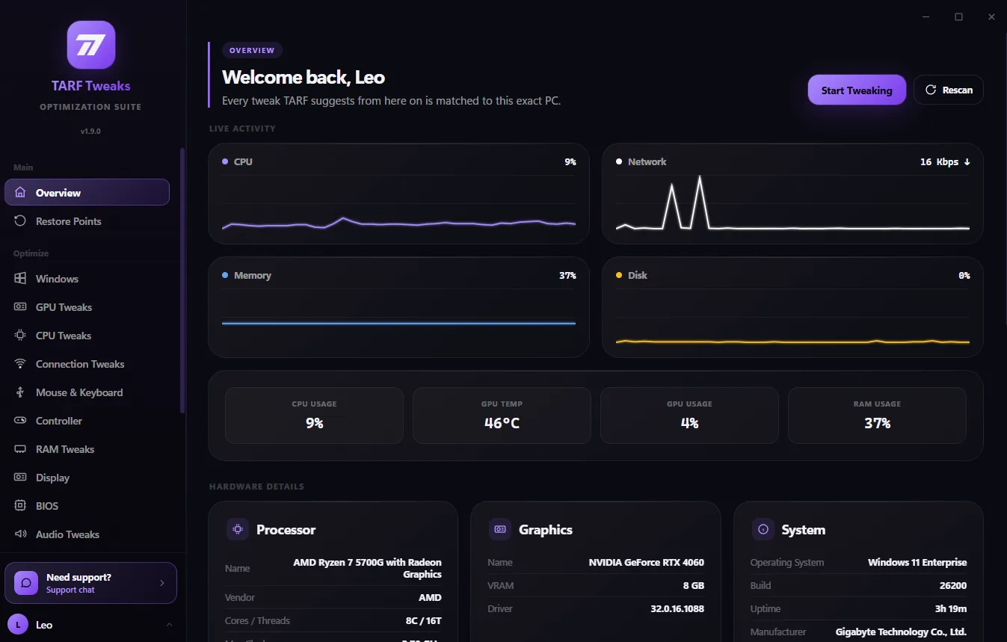Click the GPU Tweaks card icon

coord(20,307)
